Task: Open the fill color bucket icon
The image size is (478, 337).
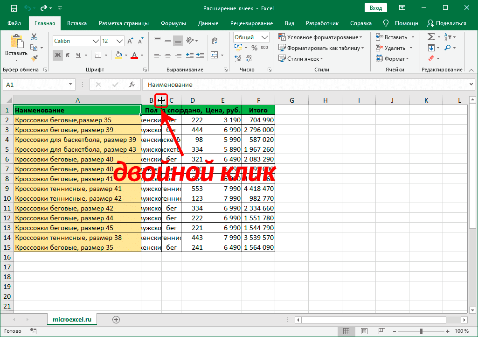Action: (x=118, y=55)
